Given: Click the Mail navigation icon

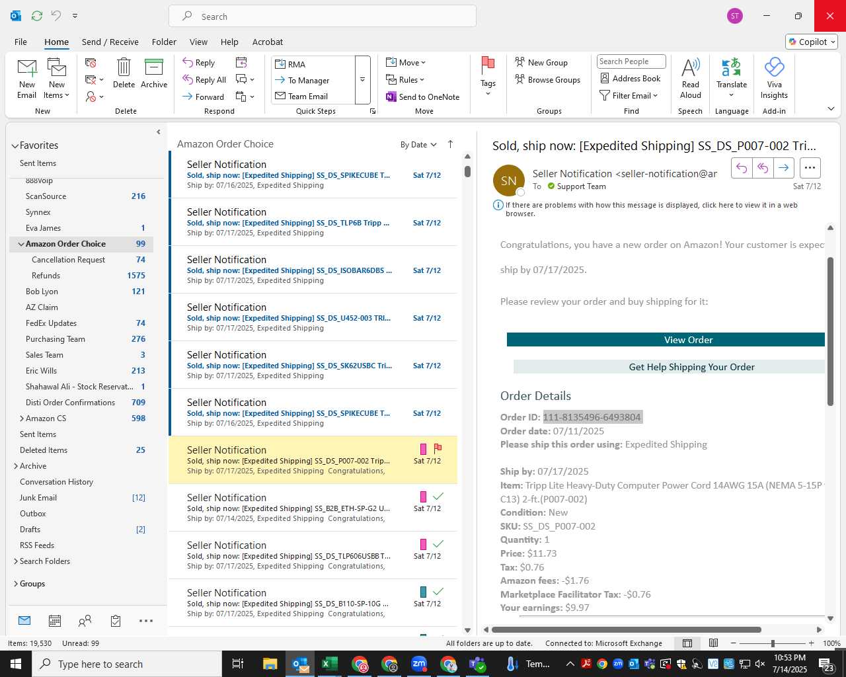Looking at the screenshot, I should click(24, 620).
